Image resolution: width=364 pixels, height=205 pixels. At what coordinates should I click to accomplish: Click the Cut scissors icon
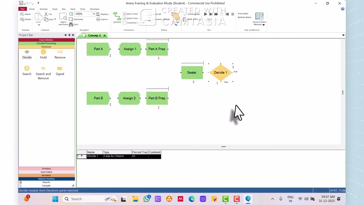(x=46, y=14)
